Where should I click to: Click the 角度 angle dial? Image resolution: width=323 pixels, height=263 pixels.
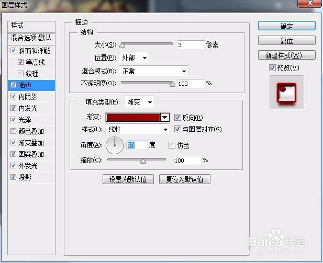tap(115, 145)
